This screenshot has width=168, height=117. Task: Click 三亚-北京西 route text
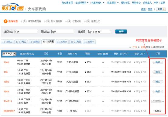[x=72, y=62]
